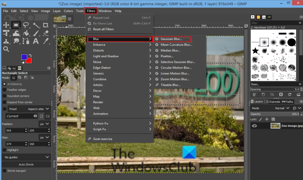This screenshot has height=180, width=303.
Task: Select the Text tool
Action: [x=36, y=41]
